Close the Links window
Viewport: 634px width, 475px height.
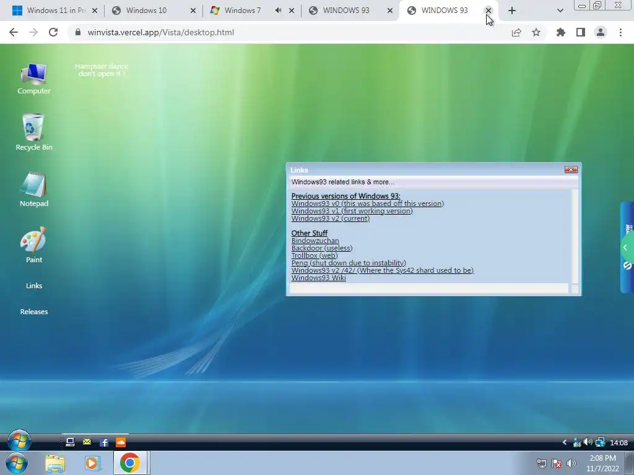pyautogui.click(x=571, y=169)
